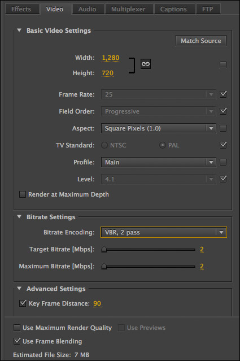Go to the Captions tab
Screen dimensions: 240x361
[173, 9]
